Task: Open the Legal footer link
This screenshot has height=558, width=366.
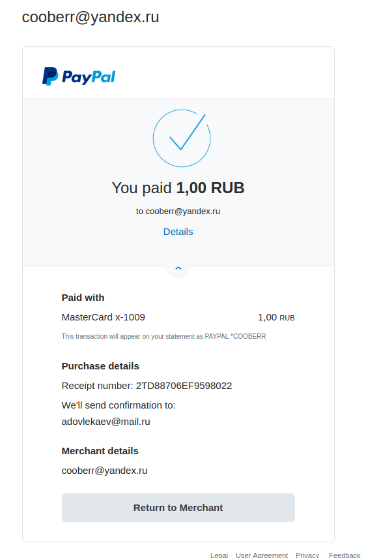Action: (x=219, y=555)
